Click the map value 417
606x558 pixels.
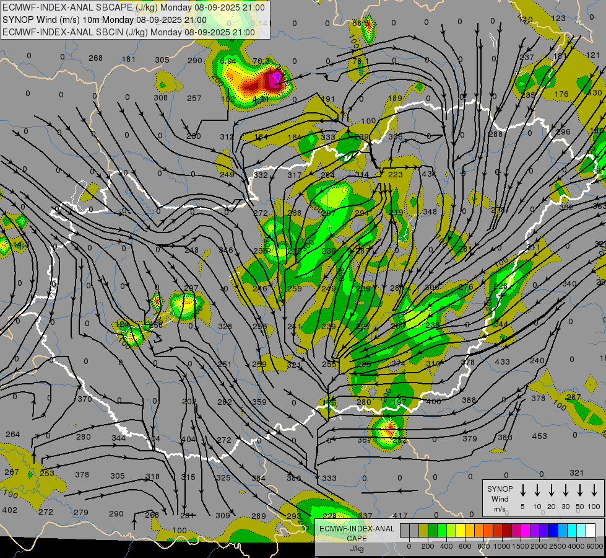pos(400,515)
